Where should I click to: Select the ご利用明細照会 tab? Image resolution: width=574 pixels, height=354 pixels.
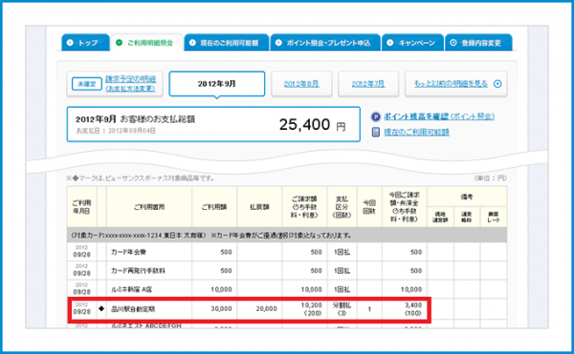click(x=146, y=42)
